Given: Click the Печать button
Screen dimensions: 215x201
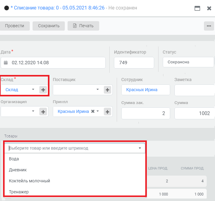Looking at the screenshot, I should click(x=83, y=26).
